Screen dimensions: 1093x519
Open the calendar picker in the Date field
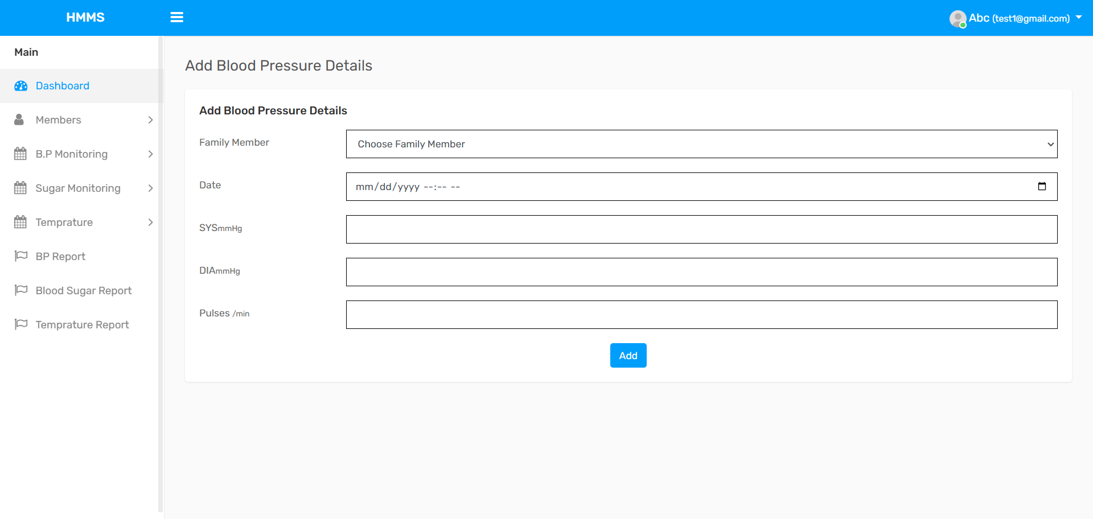pyautogui.click(x=1042, y=186)
